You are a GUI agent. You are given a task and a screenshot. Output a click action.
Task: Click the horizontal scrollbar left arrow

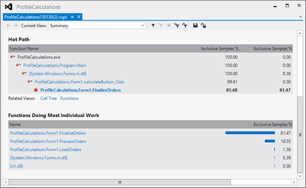coord(6,182)
